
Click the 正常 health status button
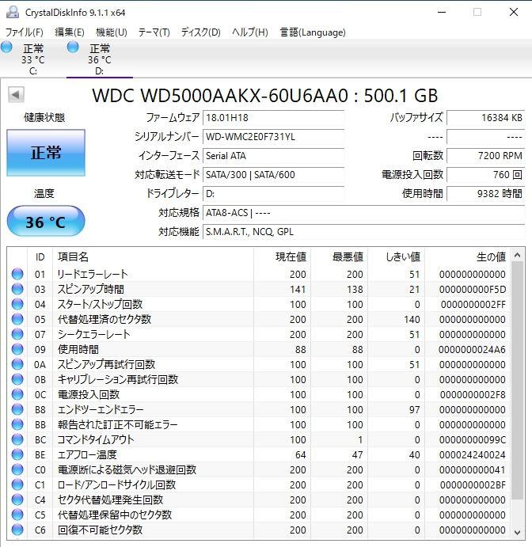click(46, 153)
